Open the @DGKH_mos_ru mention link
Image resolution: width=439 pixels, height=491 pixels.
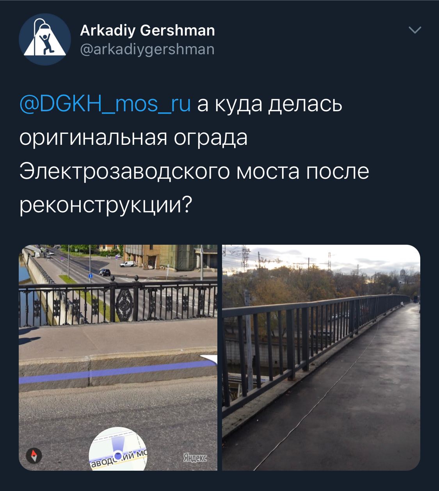[x=105, y=104]
